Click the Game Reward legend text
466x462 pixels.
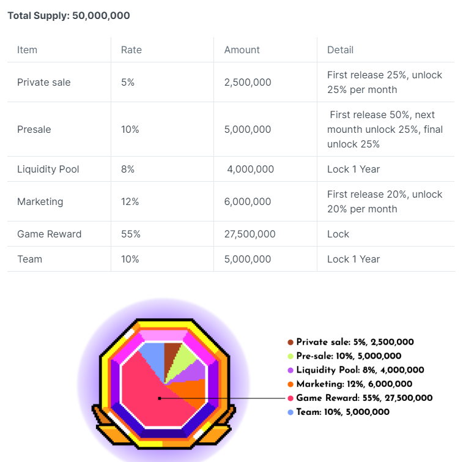click(x=364, y=398)
